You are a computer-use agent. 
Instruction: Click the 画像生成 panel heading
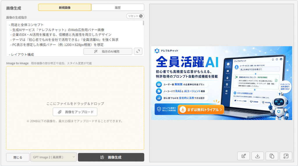pyautogui.click(x=14, y=8)
